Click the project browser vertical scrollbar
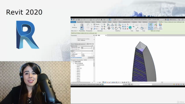Viewport: 185px width, 104px height. tap(94, 65)
